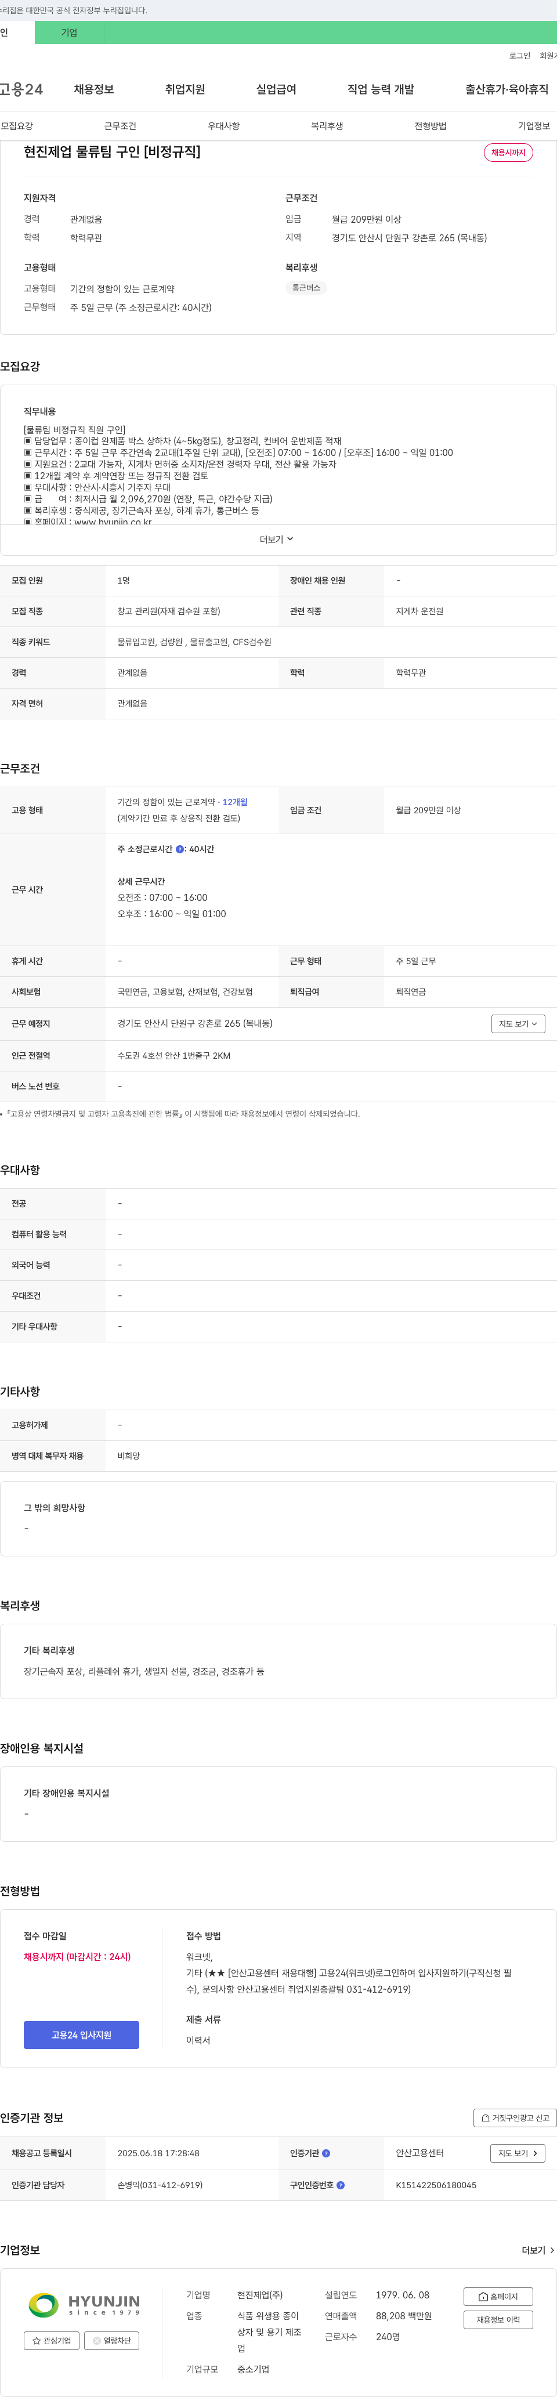Viewport: 557px width, 2397px height.
Task: Jump to the 우대사항 section tab
Action: [223, 126]
